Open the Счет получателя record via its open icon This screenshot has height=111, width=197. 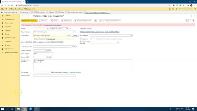tap(74, 47)
